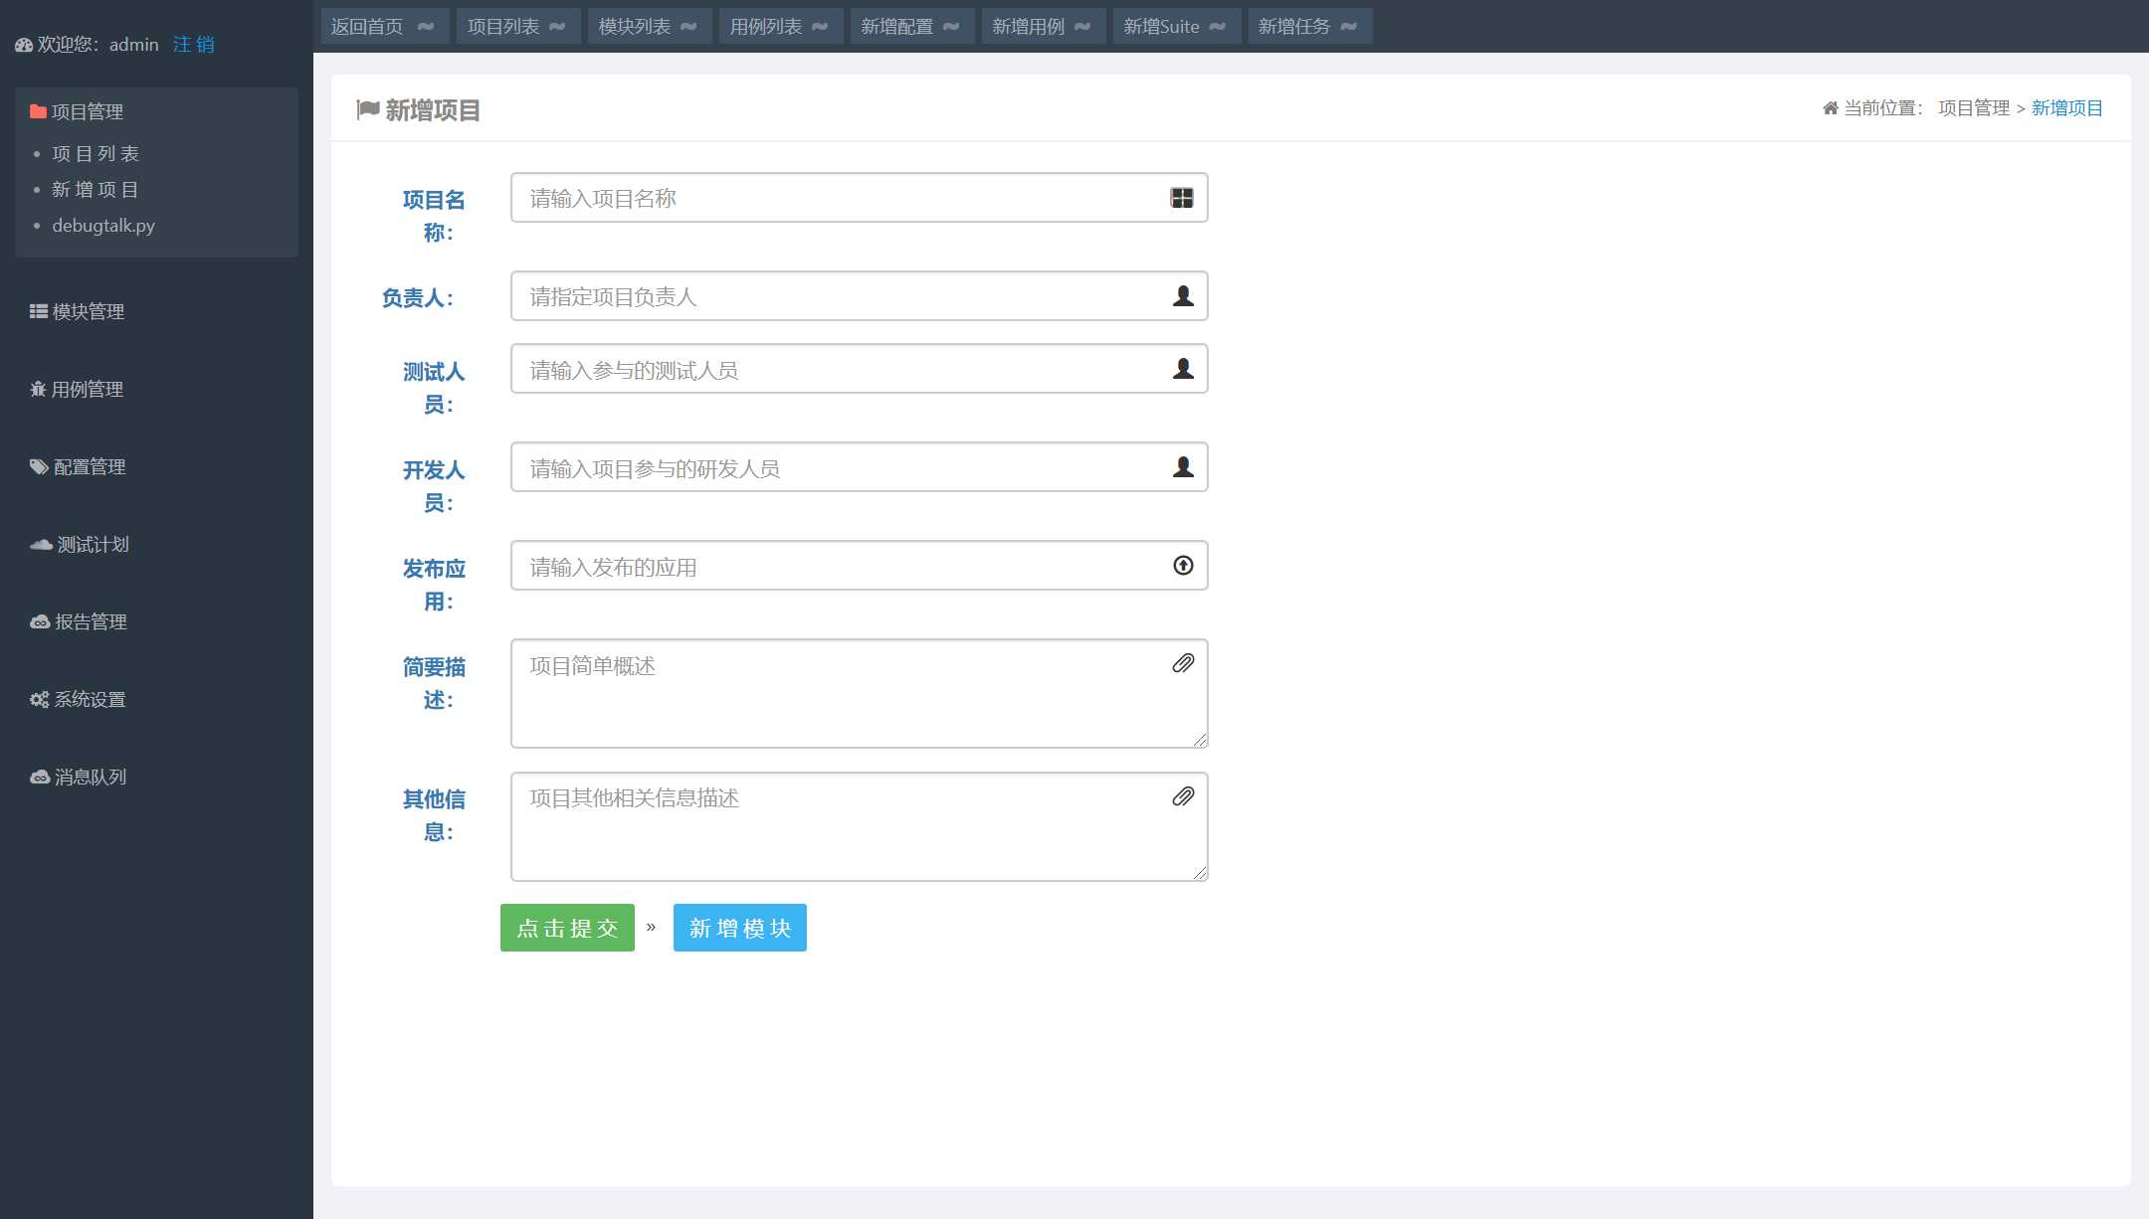Focus the 开发人员 input field

(x=841, y=467)
